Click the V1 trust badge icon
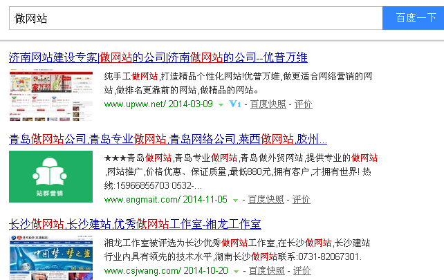The height and width of the screenshot is (280, 444). (234, 104)
